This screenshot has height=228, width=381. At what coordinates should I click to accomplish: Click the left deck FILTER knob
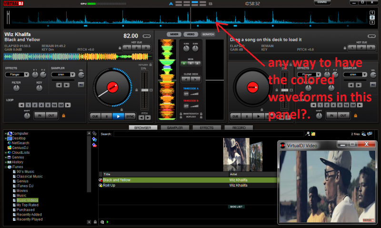(x=16, y=88)
